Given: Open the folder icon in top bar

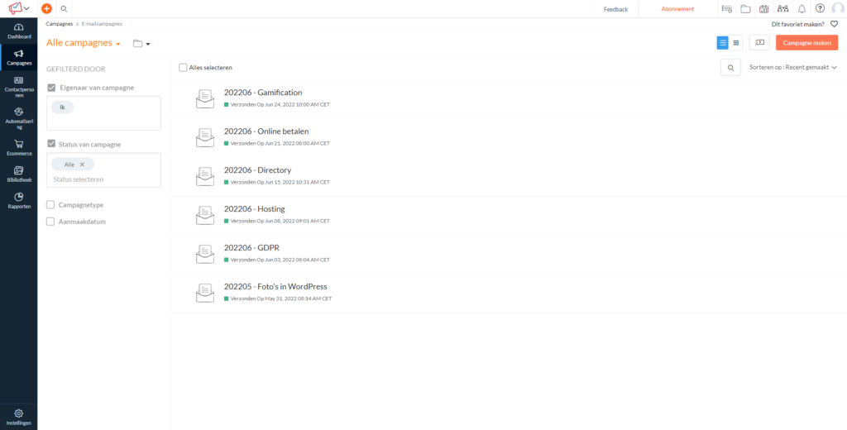Looking at the screenshot, I should click(745, 8).
